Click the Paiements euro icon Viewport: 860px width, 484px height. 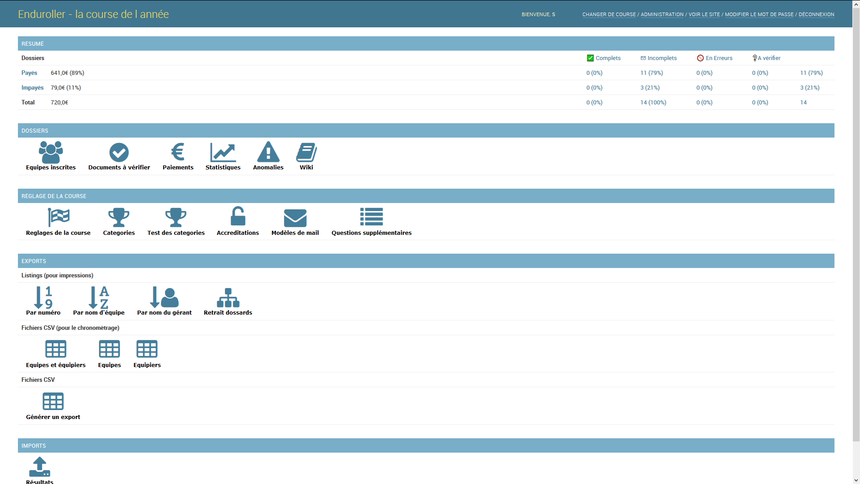click(x=178, y=152)
